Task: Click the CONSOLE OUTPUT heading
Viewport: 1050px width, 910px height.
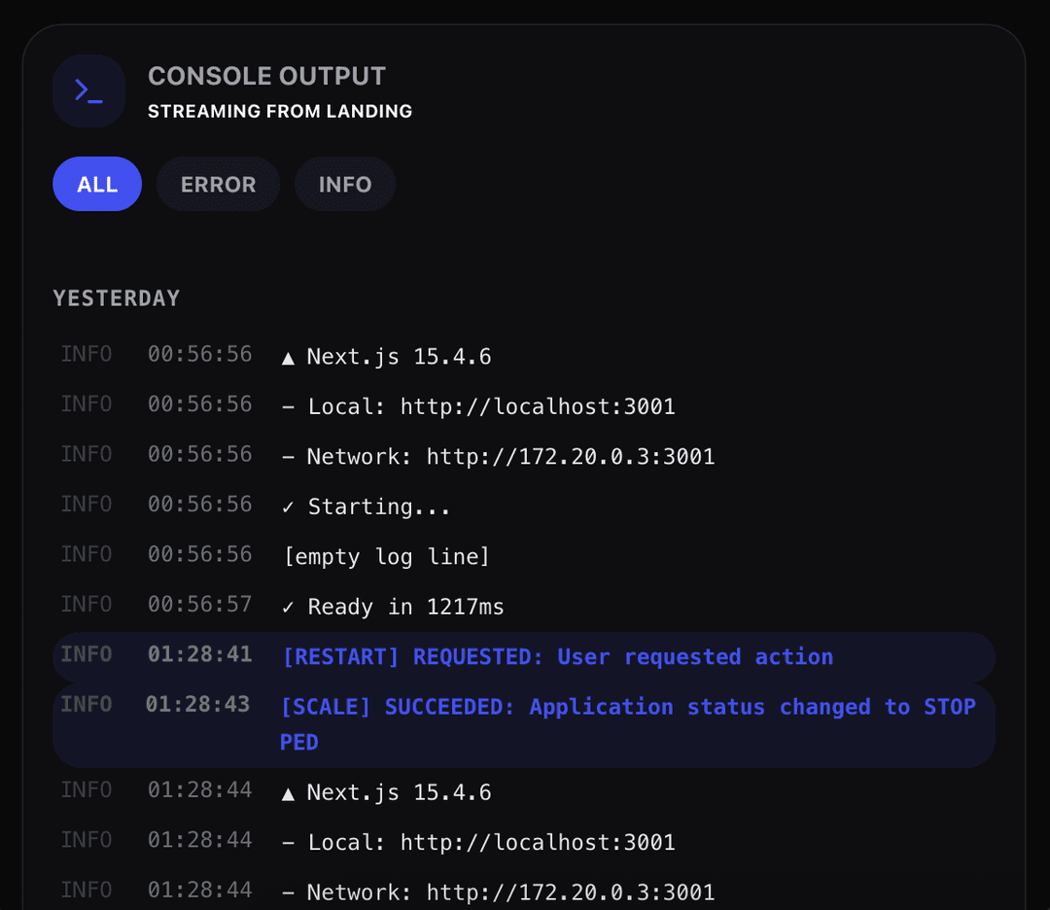Action: (266, 76)
